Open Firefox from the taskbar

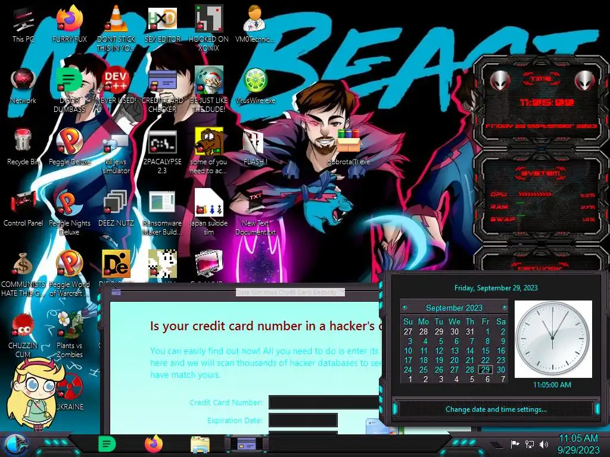(x=154, y=444)
